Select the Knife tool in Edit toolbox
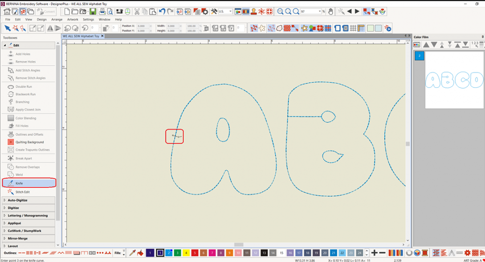This screenshot has width=485, height=262. coord(19,183)
